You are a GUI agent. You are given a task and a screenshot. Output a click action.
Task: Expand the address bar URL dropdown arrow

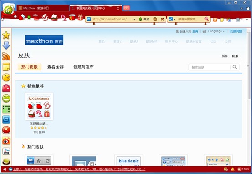pos(134,20)
